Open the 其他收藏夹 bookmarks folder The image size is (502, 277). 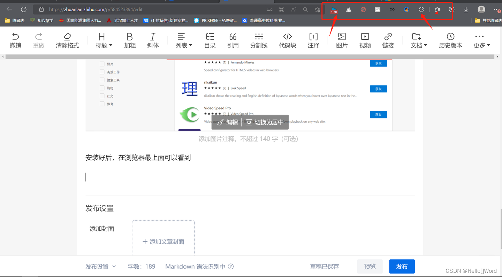click(488, 21)
